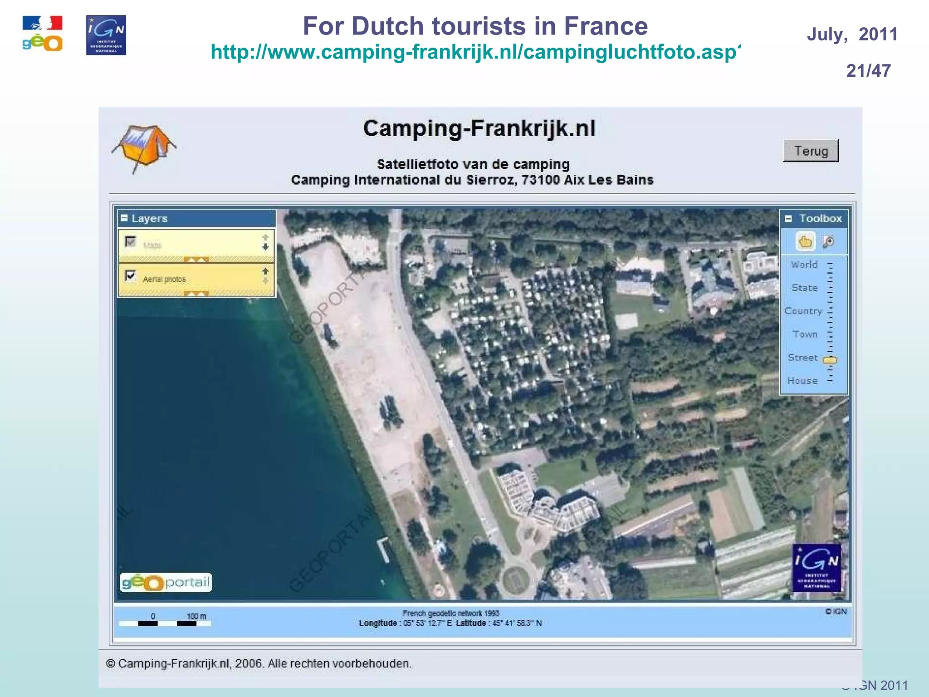Toggle the Maps layer checkbox

click(131, 242)
